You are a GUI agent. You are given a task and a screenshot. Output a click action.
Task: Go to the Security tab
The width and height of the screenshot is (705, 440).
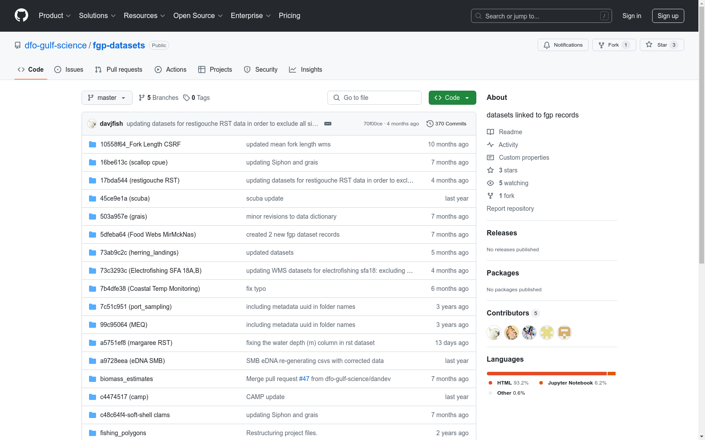click(x=261, y=70)
